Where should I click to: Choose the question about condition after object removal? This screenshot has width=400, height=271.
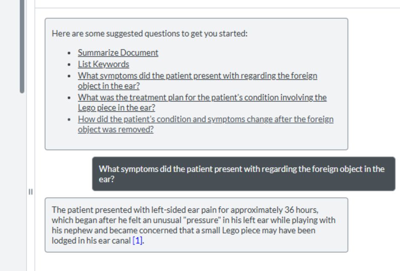point(206,124)
